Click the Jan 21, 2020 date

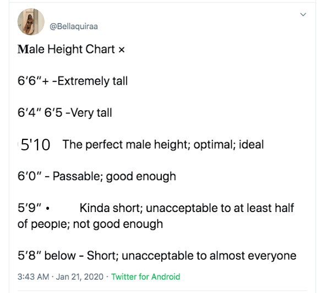[80, 276]
